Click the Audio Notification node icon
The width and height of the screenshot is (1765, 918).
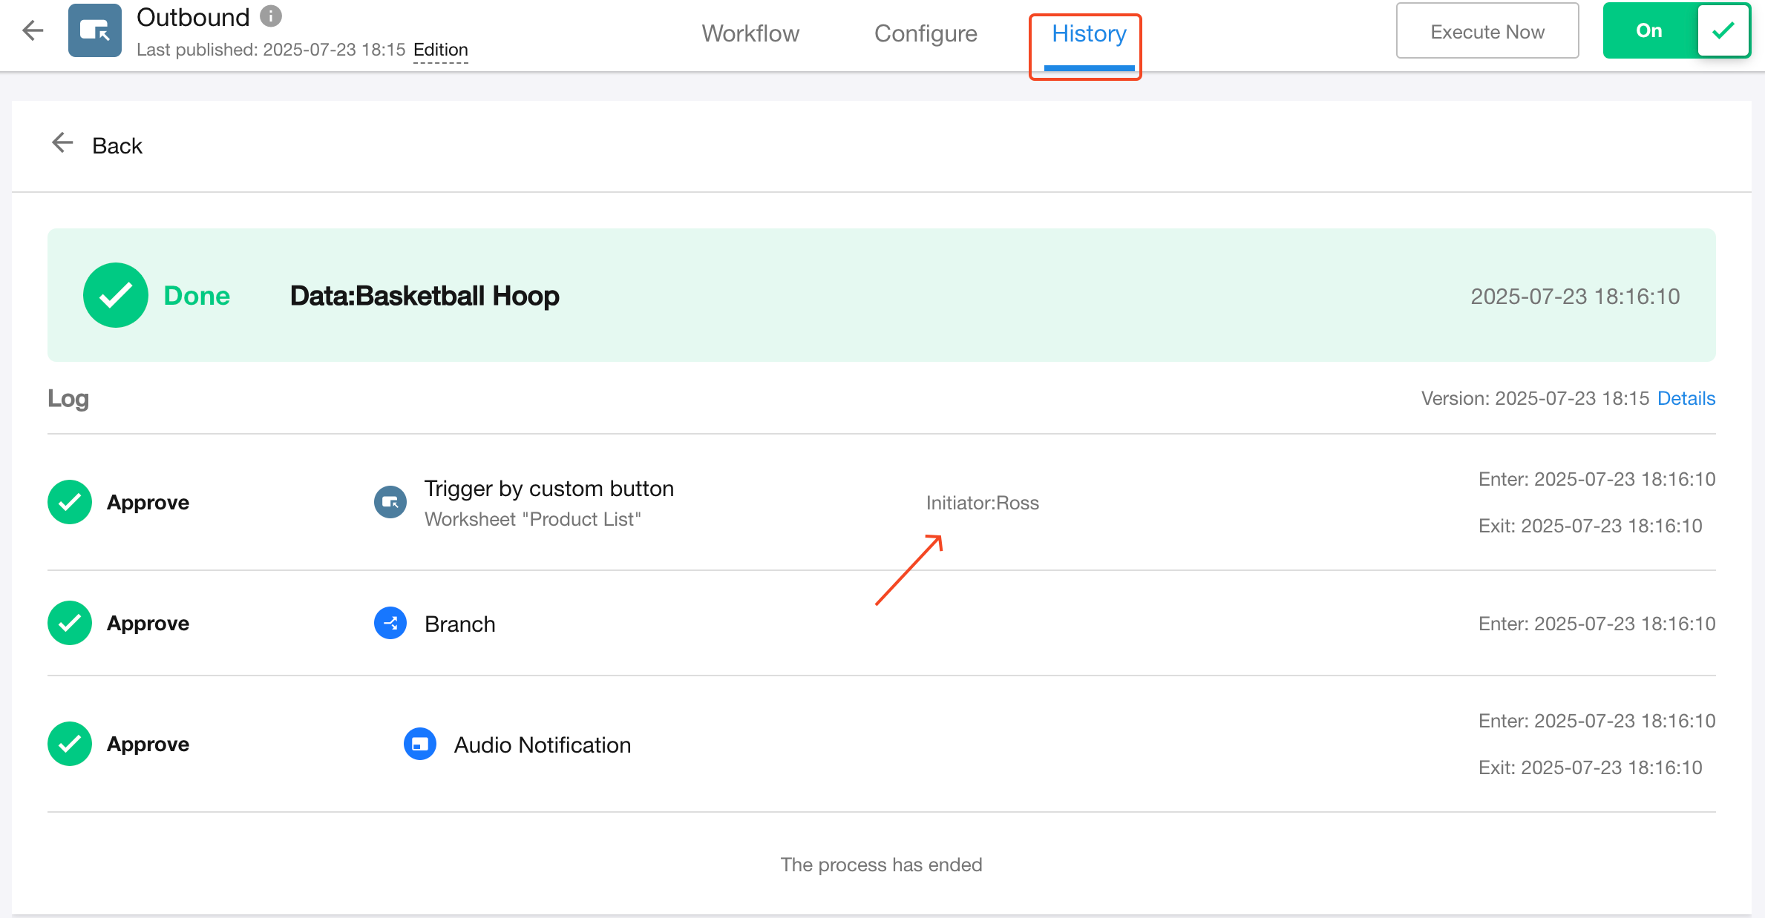pyautogui.click(x=420, y=744)
